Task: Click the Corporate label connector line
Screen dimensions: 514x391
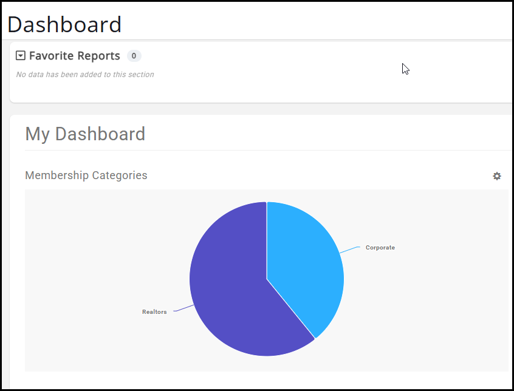Action: 351,249
